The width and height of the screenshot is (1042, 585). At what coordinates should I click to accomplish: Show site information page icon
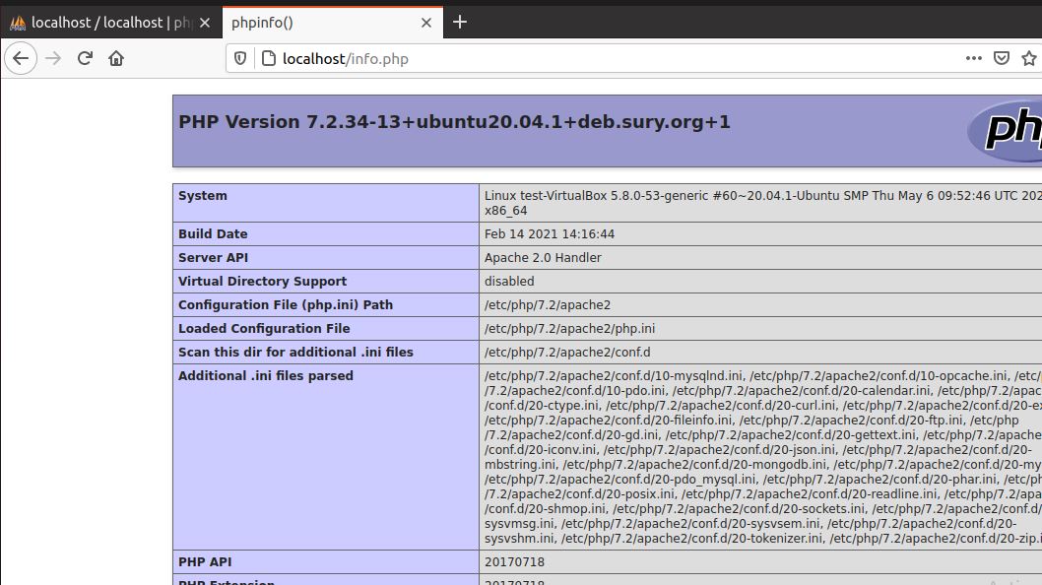[269, 58]
